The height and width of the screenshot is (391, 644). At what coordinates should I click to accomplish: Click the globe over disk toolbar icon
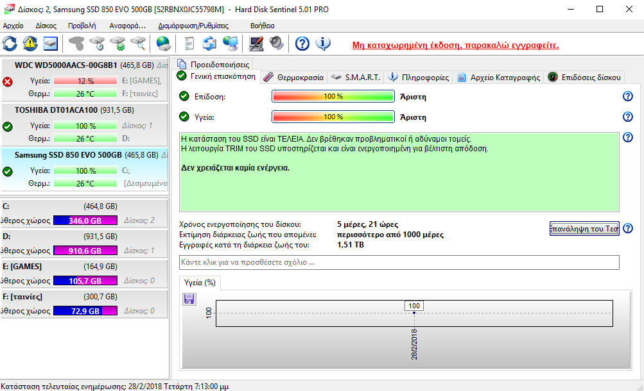coord(163,44)
